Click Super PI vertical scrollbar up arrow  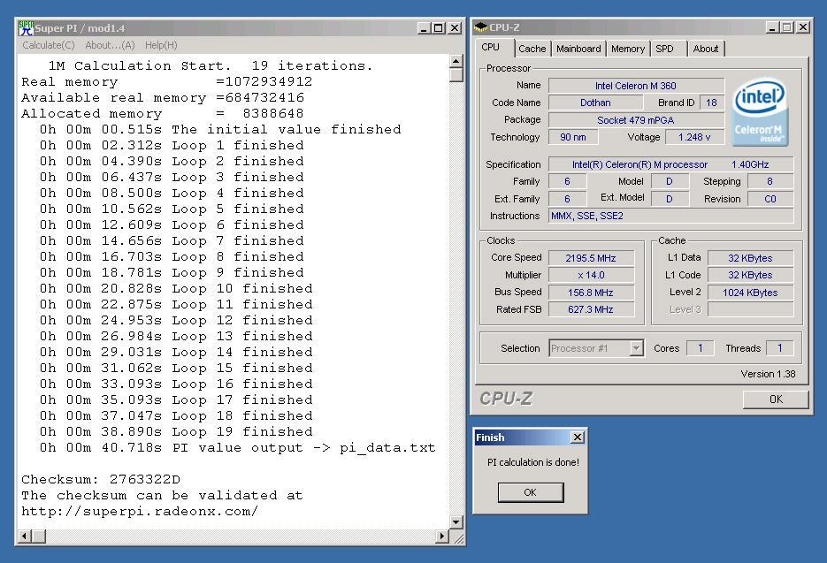click(456, 61)
